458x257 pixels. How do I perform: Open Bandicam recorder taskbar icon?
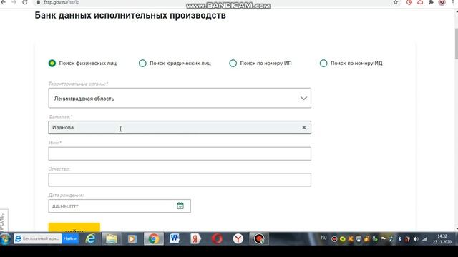coord(259,239)
